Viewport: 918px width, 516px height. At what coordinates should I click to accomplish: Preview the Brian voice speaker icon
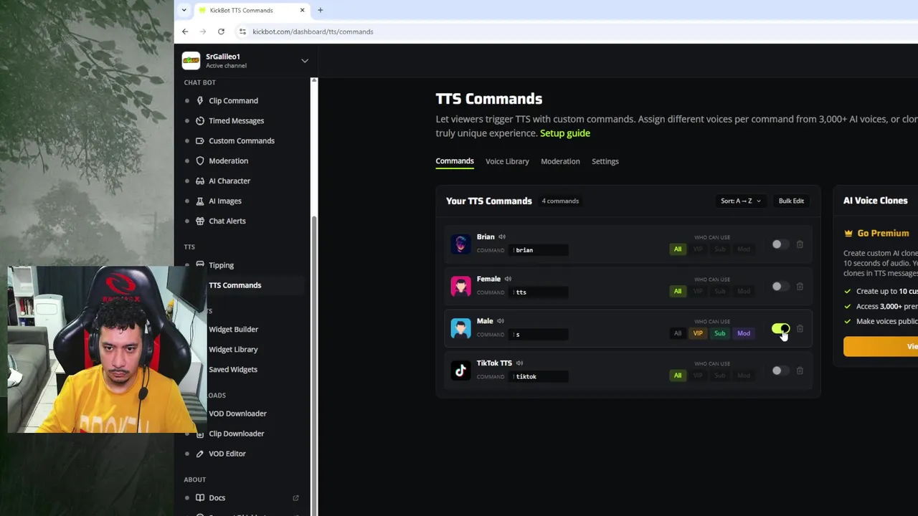click(x=502, y=236)
